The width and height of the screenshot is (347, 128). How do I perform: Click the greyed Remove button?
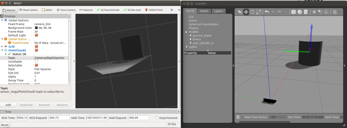click(x=44, y=105)
